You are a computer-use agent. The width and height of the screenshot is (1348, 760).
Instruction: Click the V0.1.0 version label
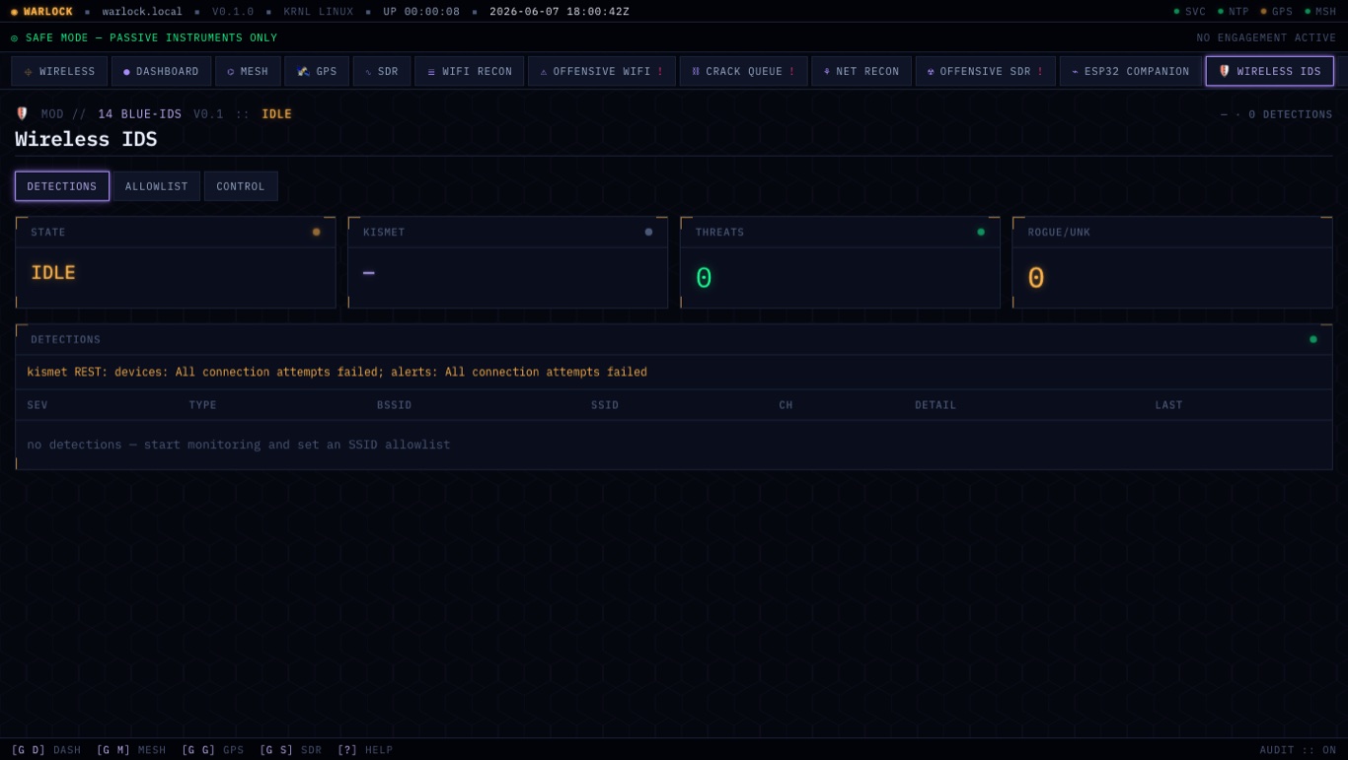click(x=233, y=12)
